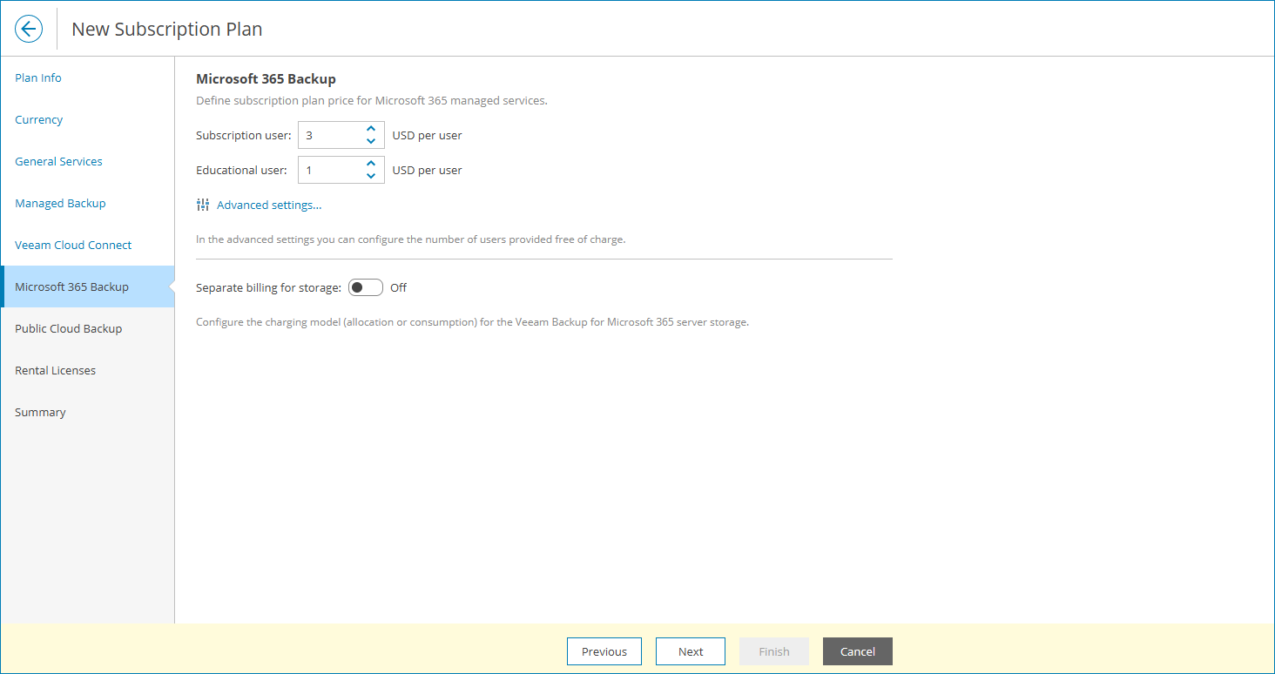The height and width of the screenshot is (674, 1275).
Task: Click the Previous button
Action: point(604,650)
